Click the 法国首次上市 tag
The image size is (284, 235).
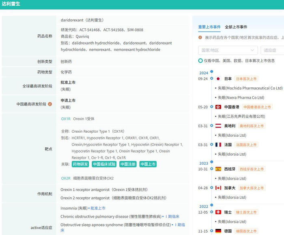(x=246, y=145)
